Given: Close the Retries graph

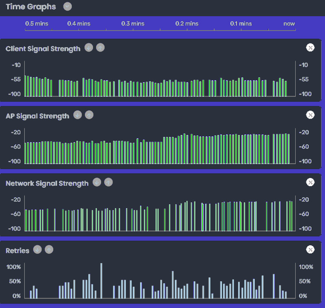Looking at the screenshot, I should (x=310, y=249).
